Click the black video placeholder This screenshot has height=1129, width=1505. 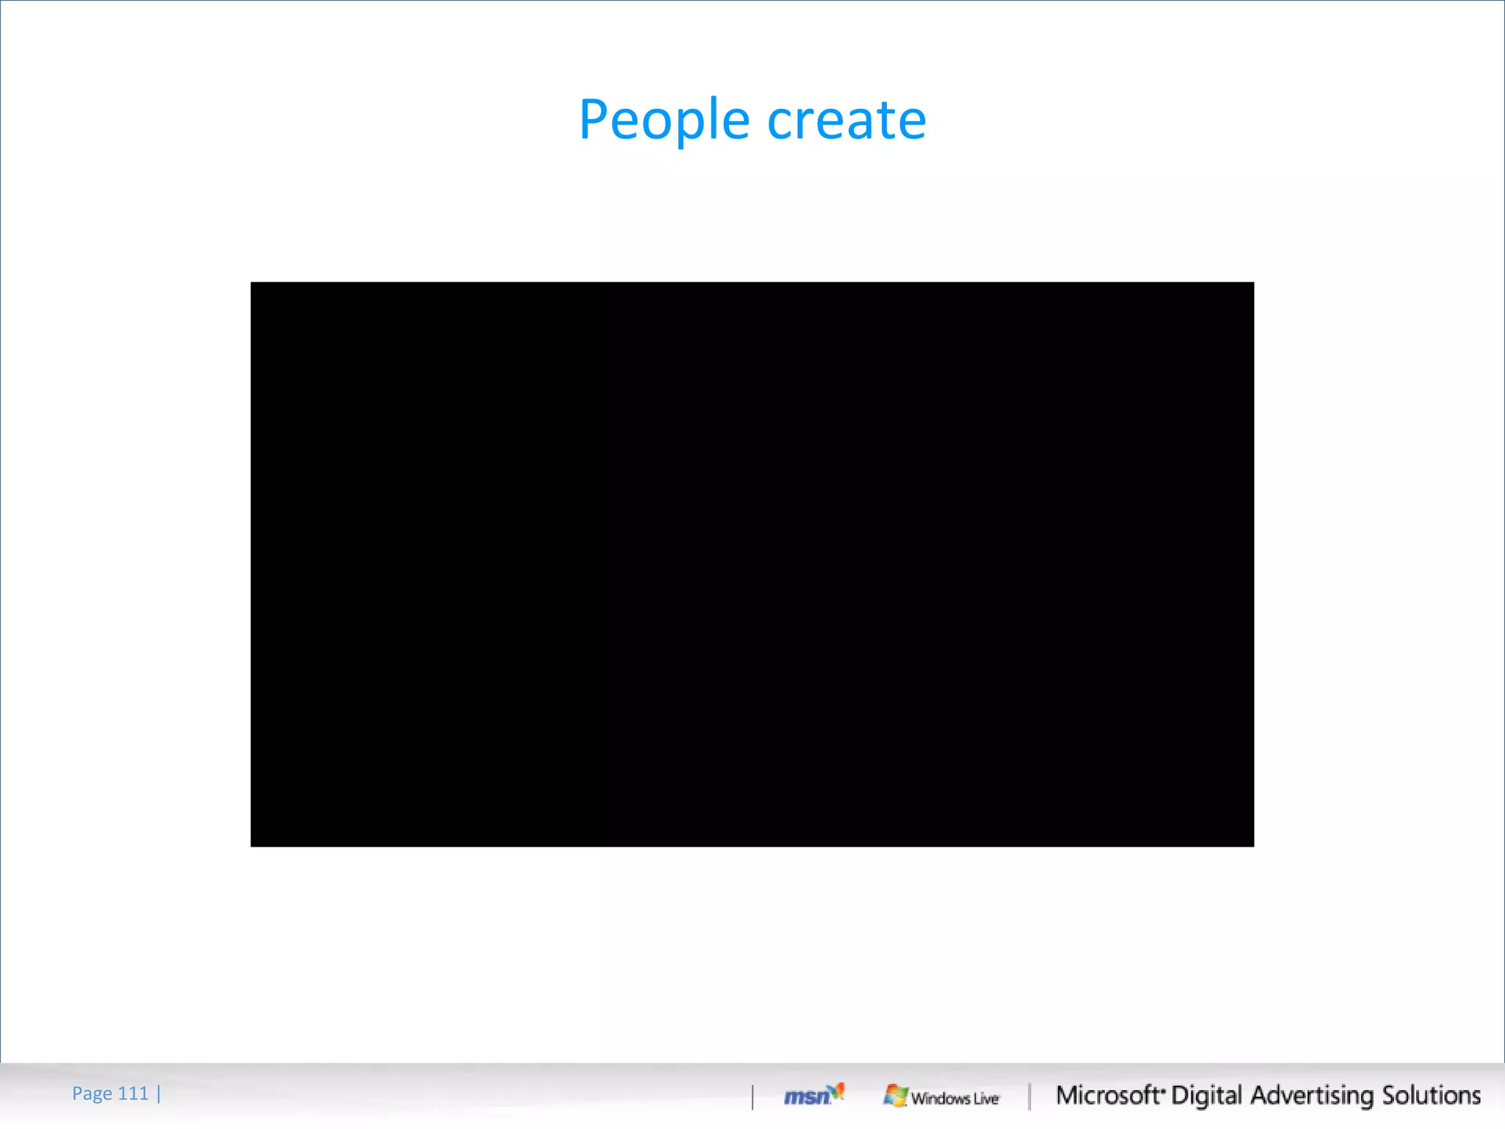pyautogui.click(x=752, y=564)
